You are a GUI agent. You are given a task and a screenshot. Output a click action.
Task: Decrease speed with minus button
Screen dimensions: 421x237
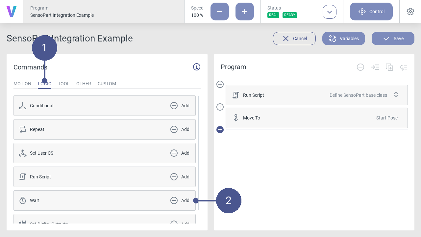tap(220, 12)
